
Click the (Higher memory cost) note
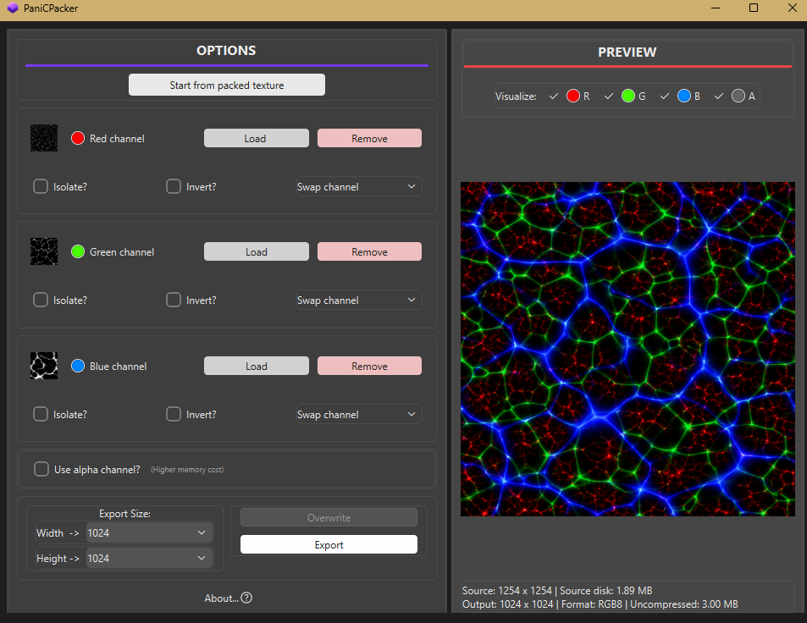pyautogui.click(x=187, y=470)
